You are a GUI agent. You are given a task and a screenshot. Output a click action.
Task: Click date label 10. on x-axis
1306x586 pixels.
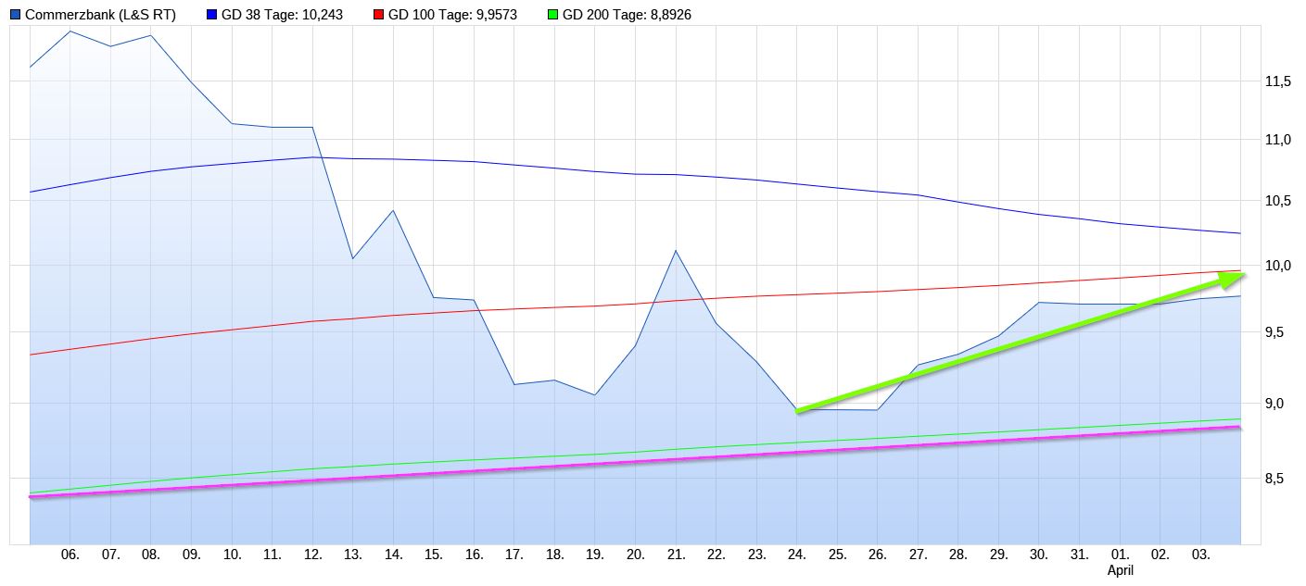(x=233, y=555)
